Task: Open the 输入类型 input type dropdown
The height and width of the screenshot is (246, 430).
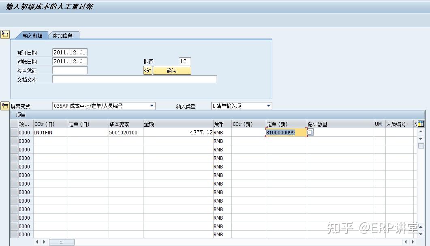Action: (x=268, y=106)
